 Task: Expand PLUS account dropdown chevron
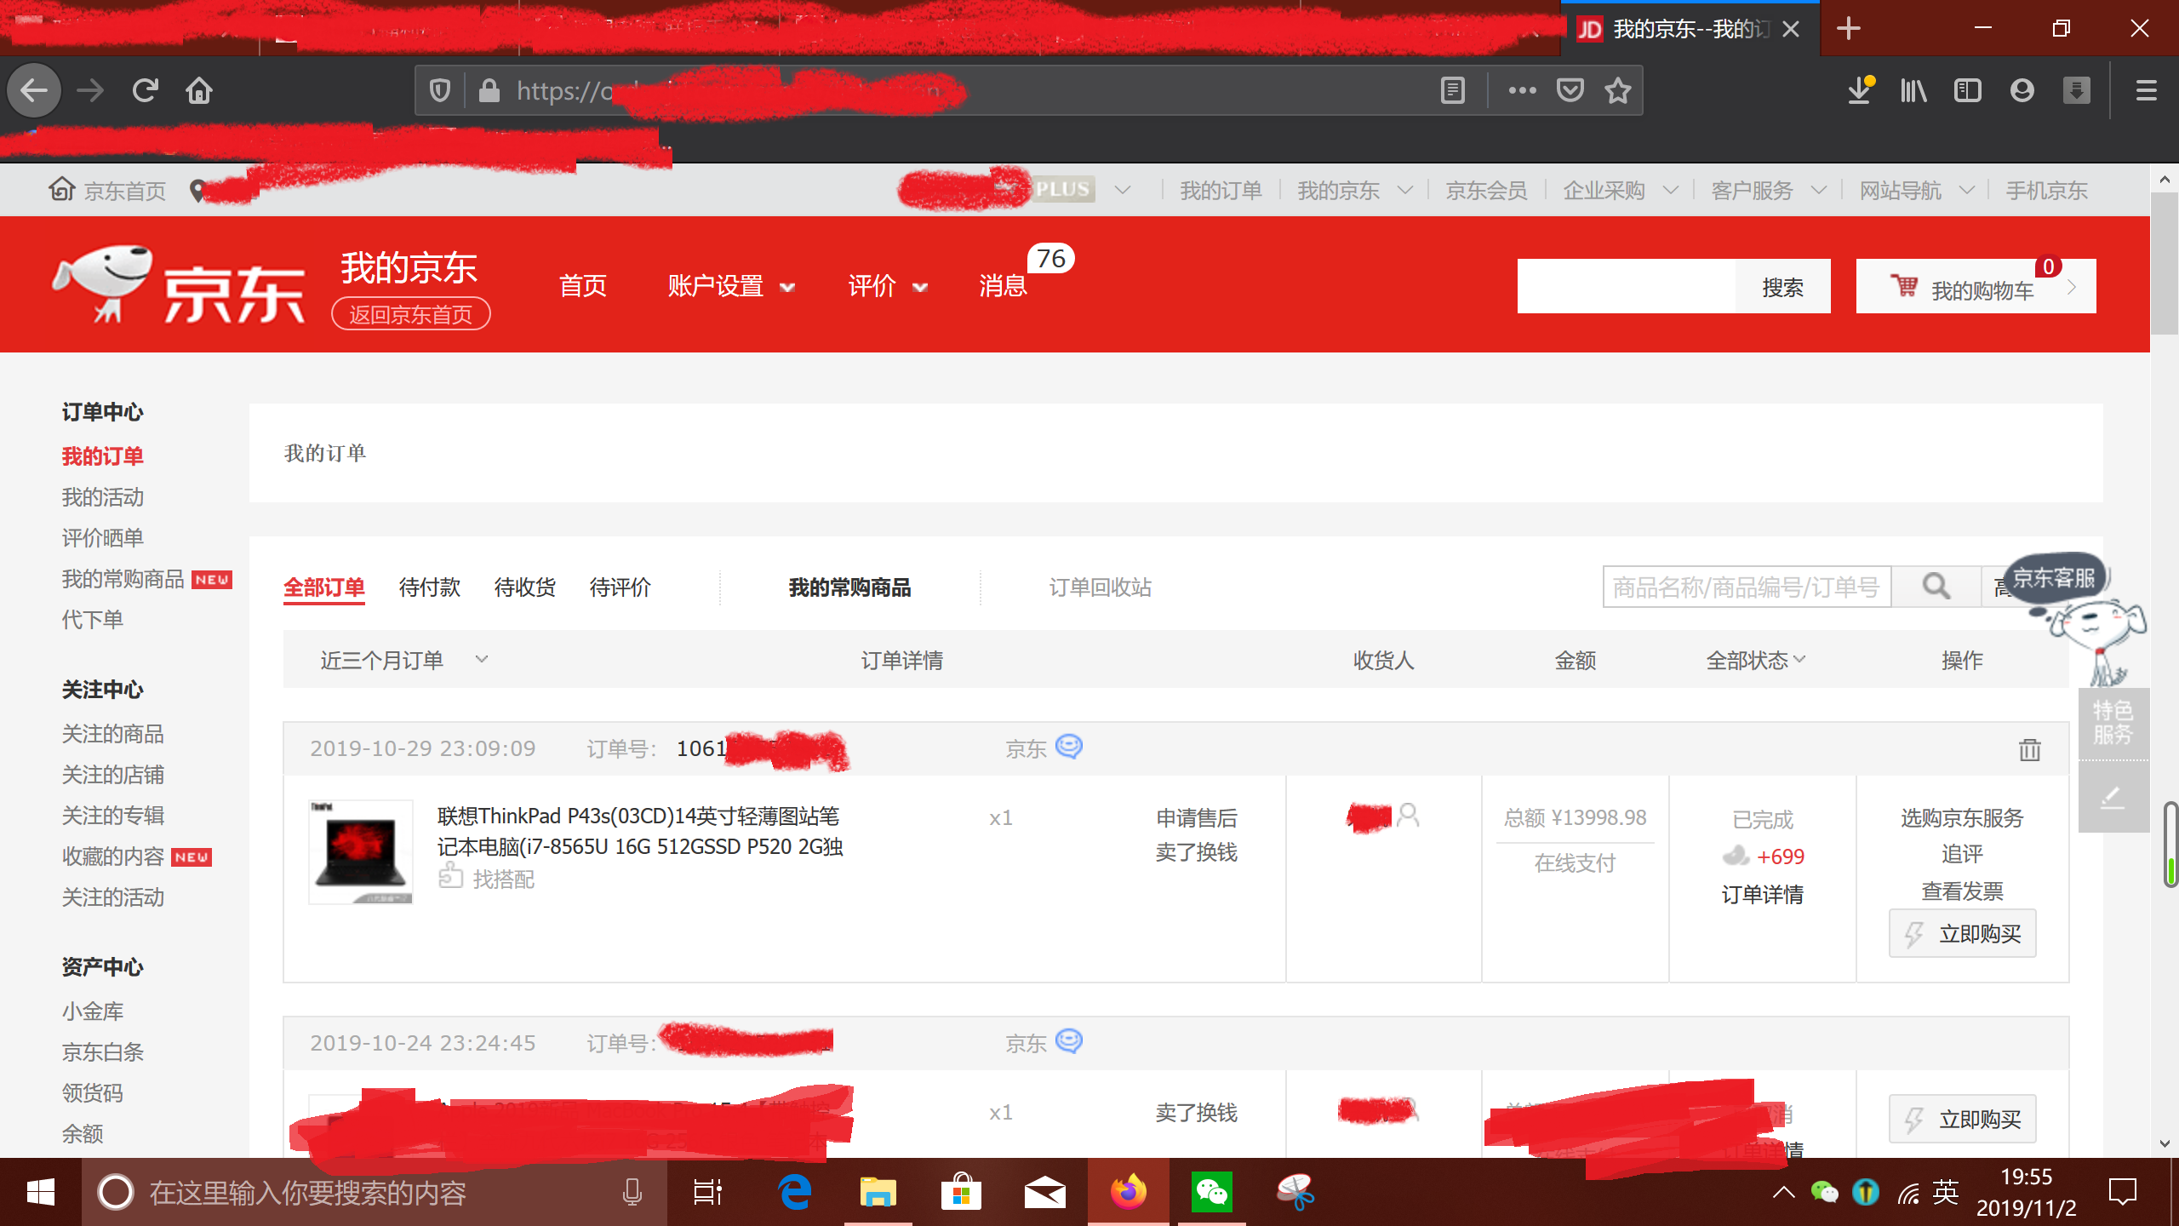click(x=1123, y=190)
